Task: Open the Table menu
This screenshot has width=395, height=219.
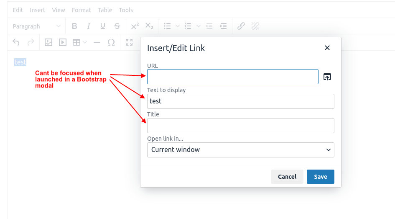Action: [105, 10]
